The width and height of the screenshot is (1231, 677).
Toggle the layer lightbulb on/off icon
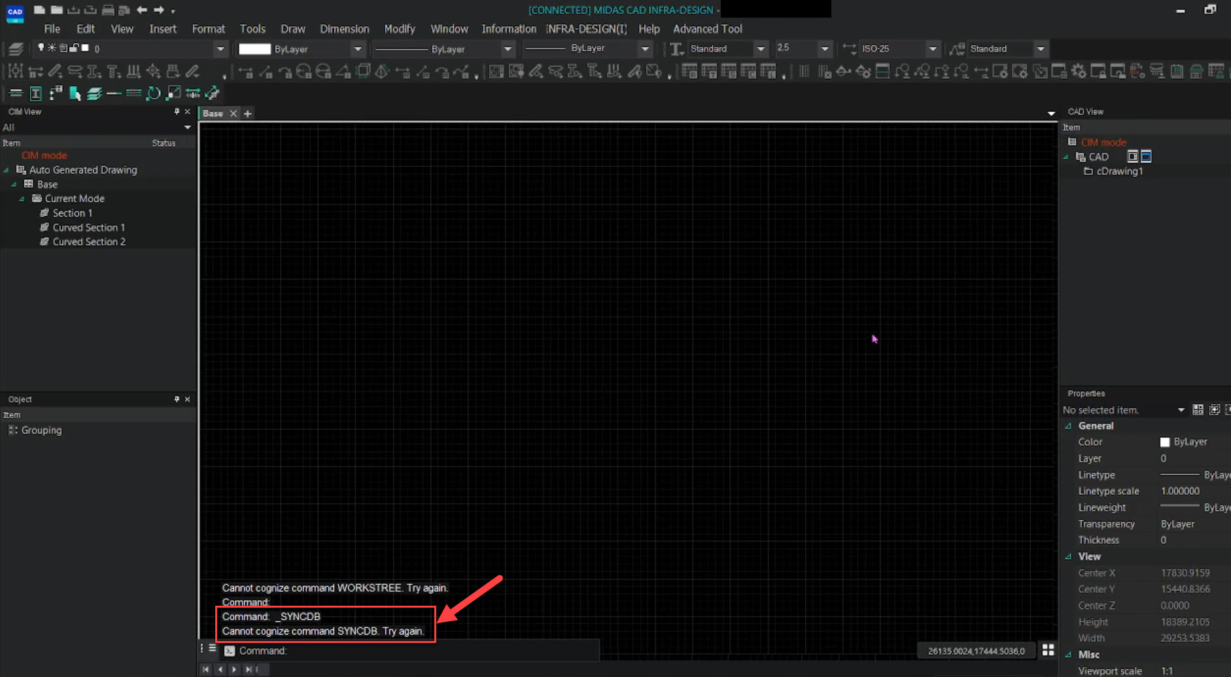(41, 48)
